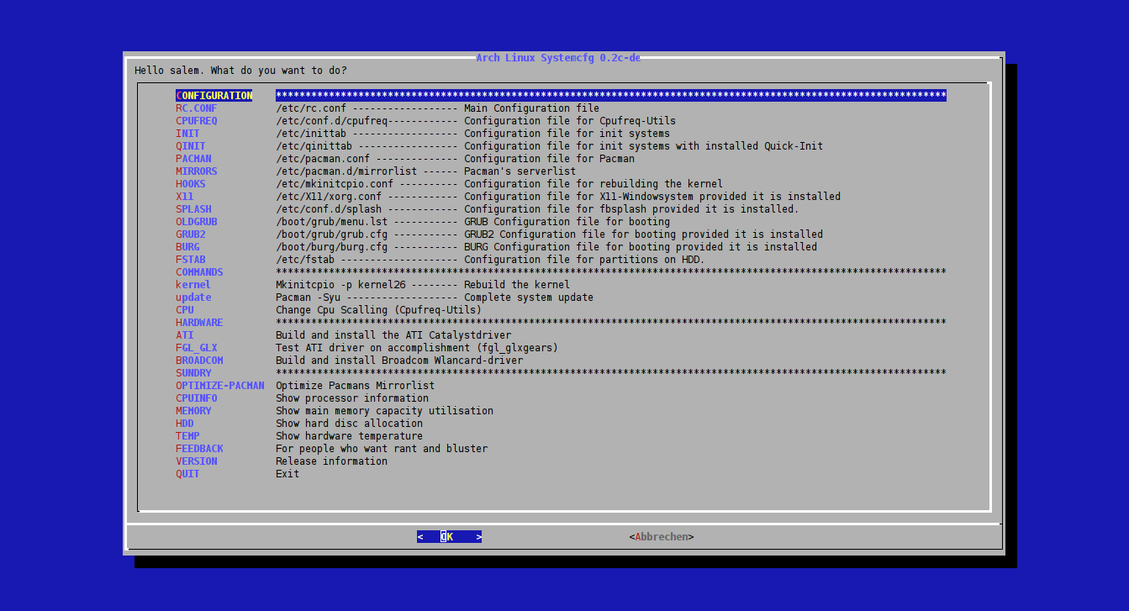Choose kernel rebuild entry
Screen dimensions: 1129x611
pyautogui.click(x=193, y=285)
